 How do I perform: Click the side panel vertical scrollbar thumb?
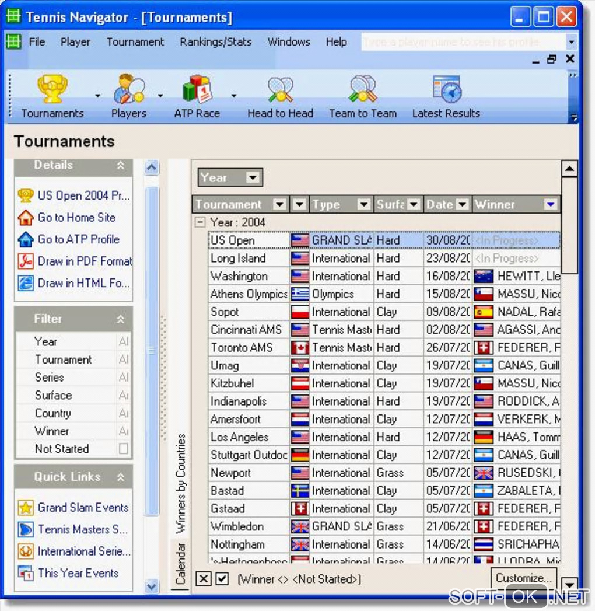pyautogui.click(x=152, y=351)
